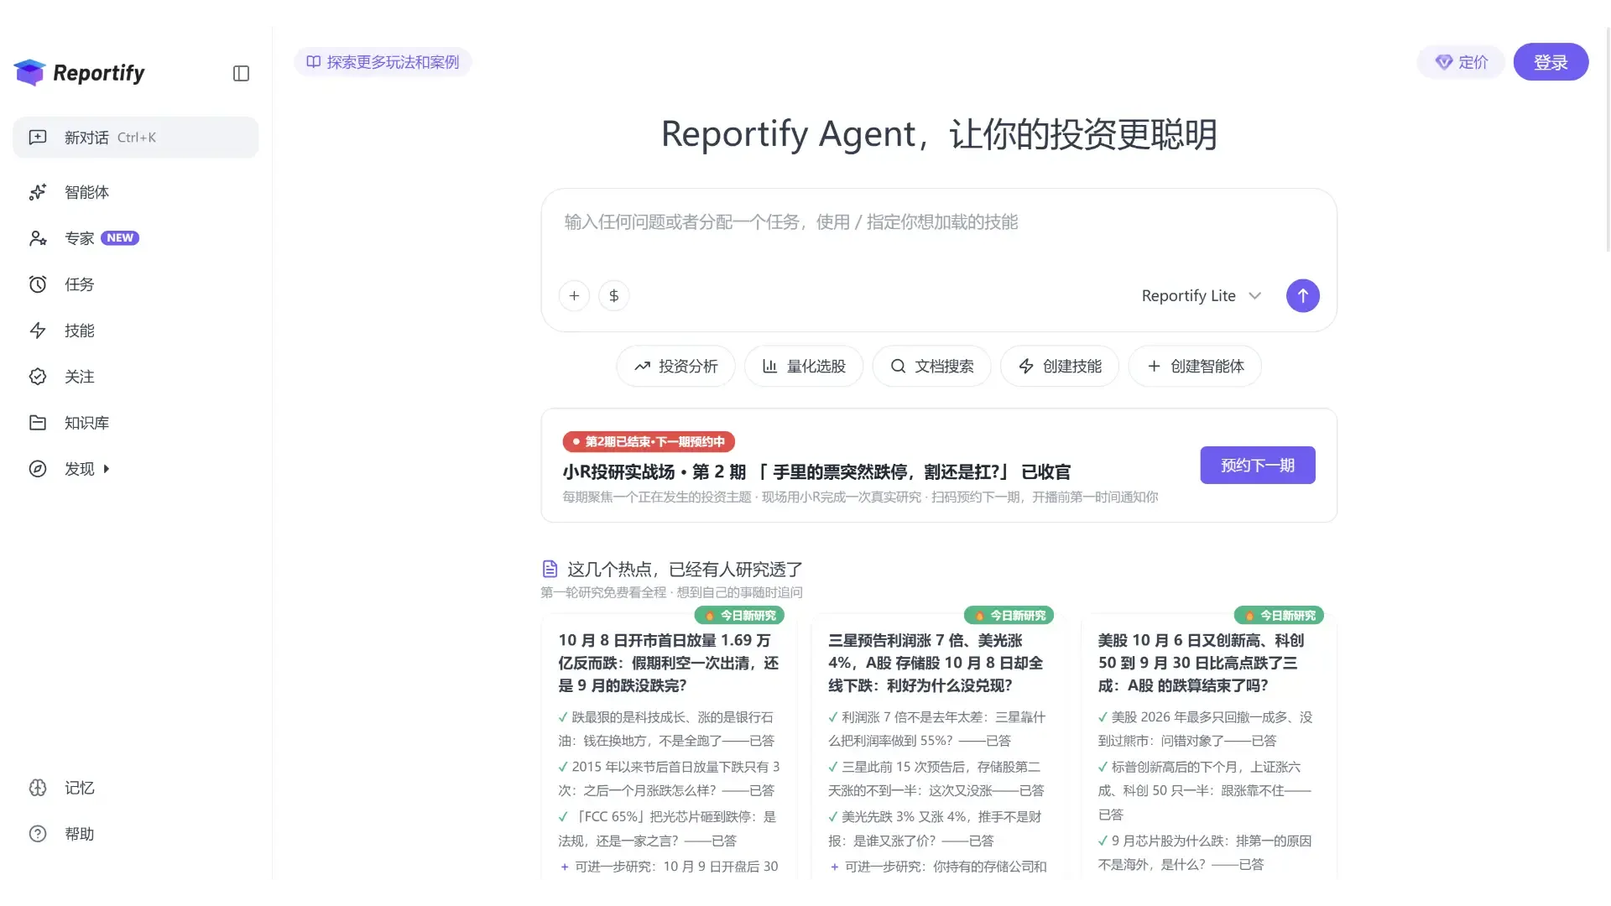Click the 第2期已结束·下一期预约中 red badge
The height and width of the screenshot is (906, 1611).
pyautogui.click(x=649, y=442)
